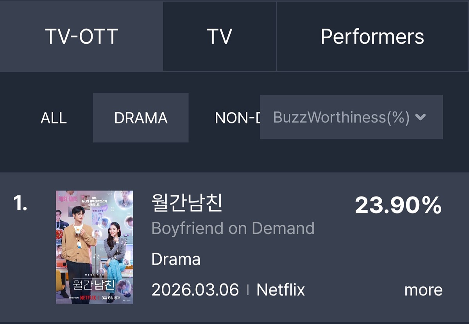Switch to the TV-OTT tab
Viewport: 469px width, 324px height.
click(x=81, y=36)
